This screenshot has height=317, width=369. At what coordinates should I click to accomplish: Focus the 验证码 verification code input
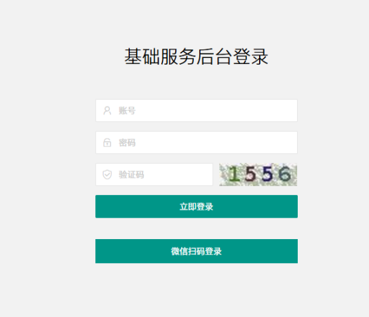154,174
